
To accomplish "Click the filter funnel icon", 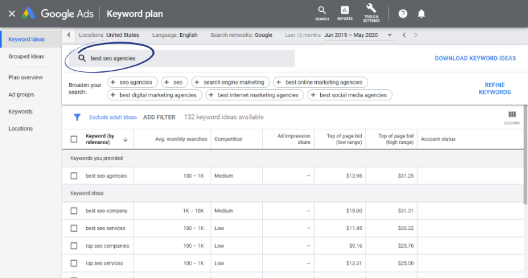I will coord(77,117).
